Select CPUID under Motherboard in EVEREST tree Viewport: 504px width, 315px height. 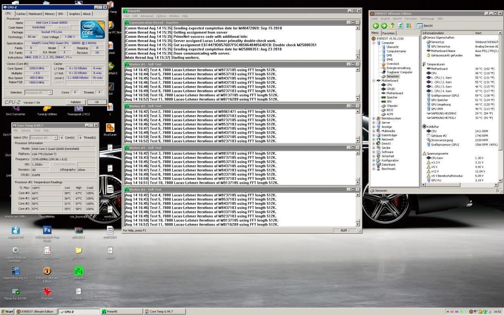391,89
